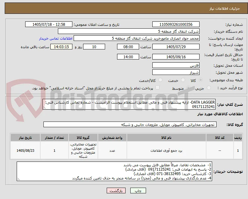Image resolution: width=248 pixels, height=199 pixels.
Task: Click remaining time field 14:03:15
Action: [x=61, y=47]
